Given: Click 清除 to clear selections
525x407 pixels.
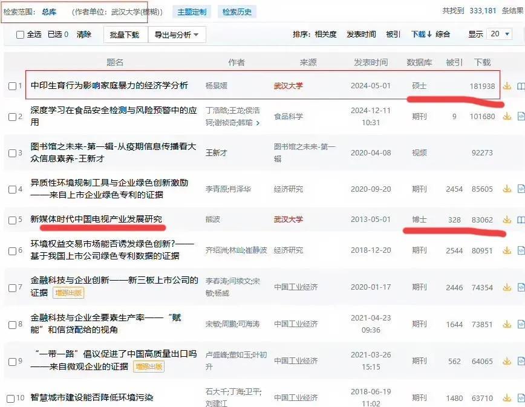Looking at the screenshot, I should click(83, 34).
